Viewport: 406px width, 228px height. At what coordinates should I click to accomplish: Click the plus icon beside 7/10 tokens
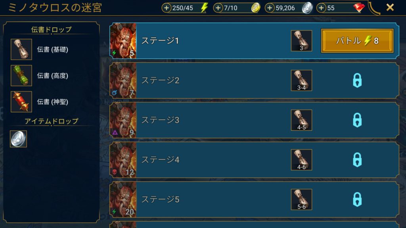tap(218, 8)
